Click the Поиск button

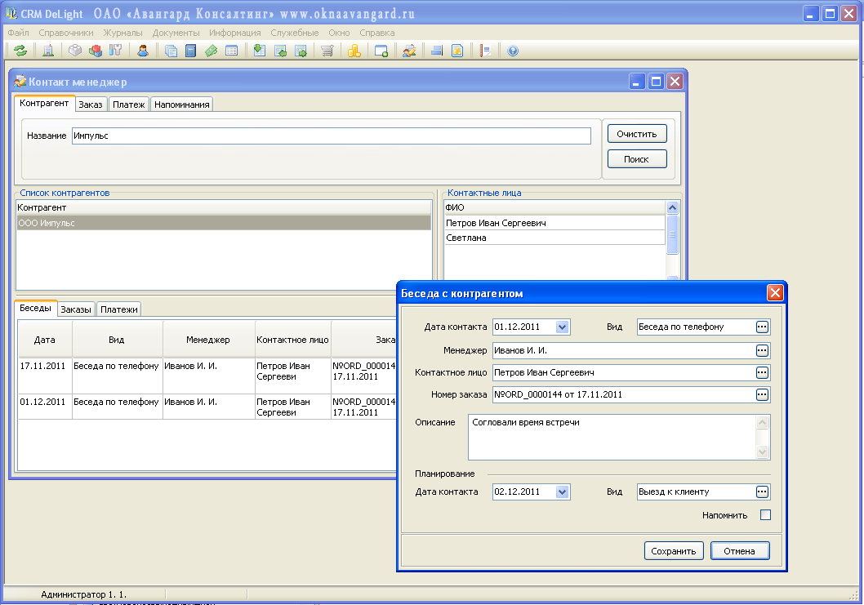(x=636, y=159)
